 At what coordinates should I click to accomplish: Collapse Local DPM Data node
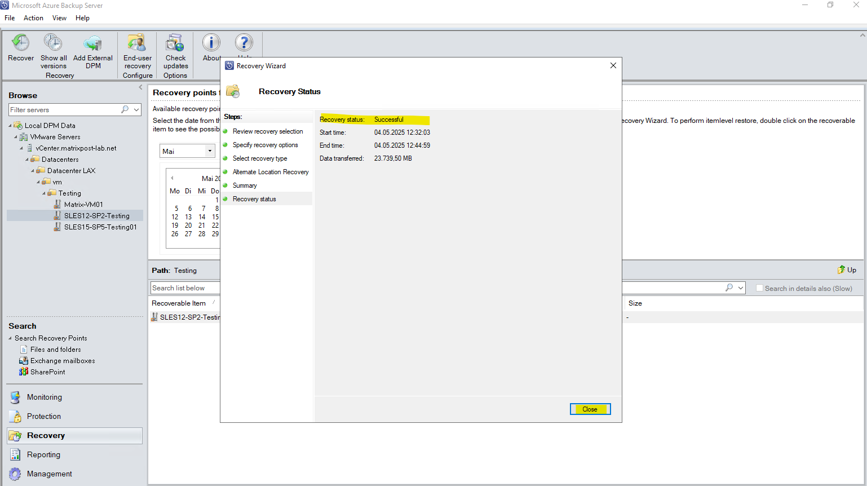tap(10, 126)
